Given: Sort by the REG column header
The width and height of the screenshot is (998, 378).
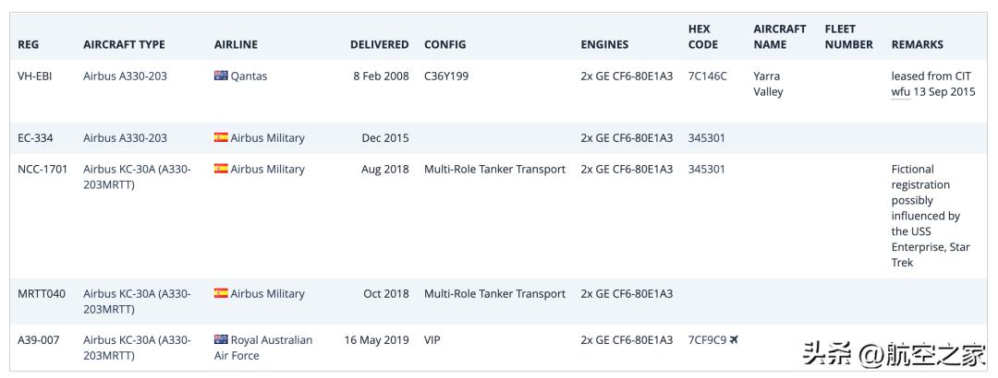Looking at the screenshot, I should tap(29, 44).
